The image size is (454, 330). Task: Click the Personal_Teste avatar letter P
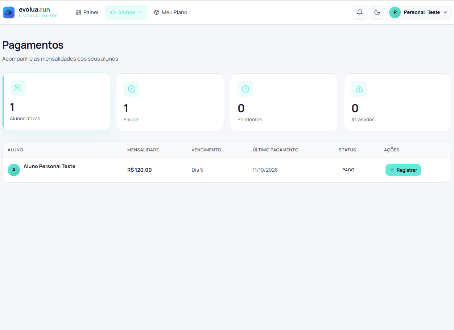tap(395, 12)
